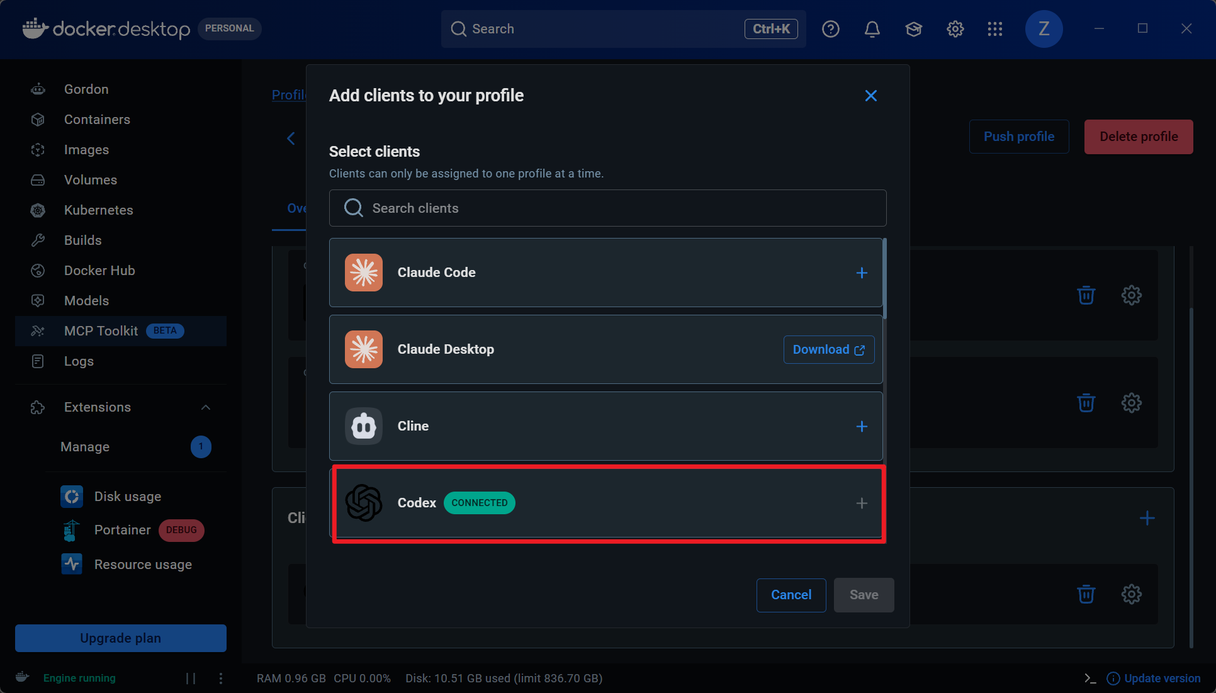Add Codex with the plus icon
The image size is (1216, 693).
tap(862, 503)
